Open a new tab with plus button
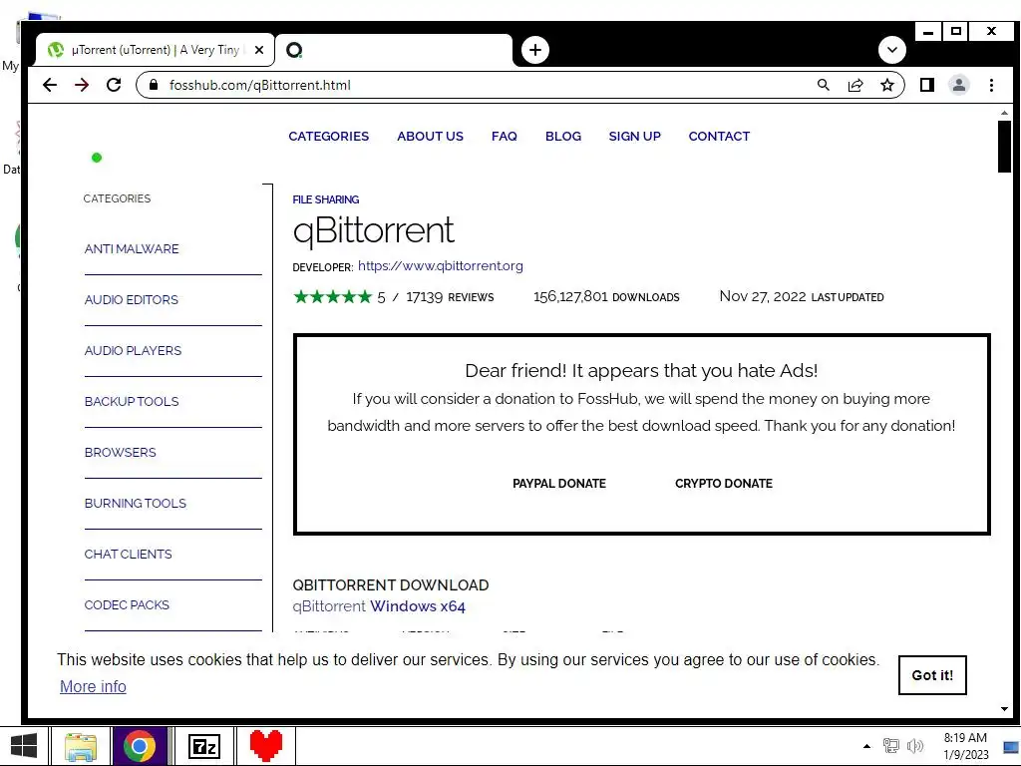 535,50
